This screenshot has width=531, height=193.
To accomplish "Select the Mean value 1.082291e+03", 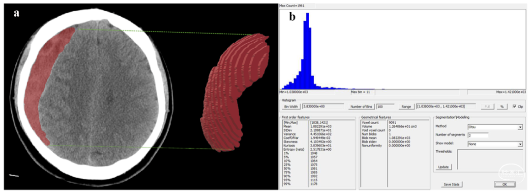I will click(x=322, y=126).
